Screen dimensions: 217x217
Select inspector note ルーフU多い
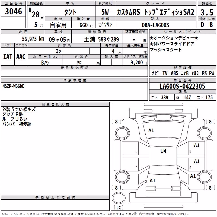click(x=15, y=119)
